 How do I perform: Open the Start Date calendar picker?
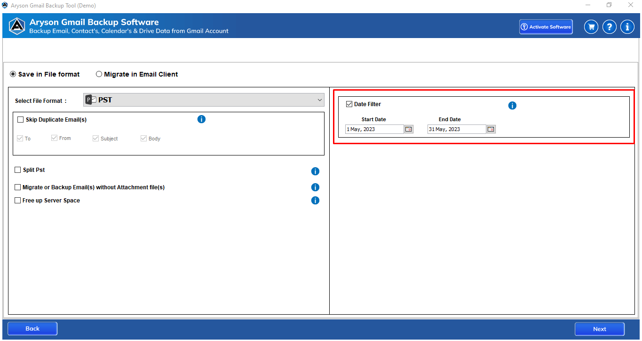(409, 129)
